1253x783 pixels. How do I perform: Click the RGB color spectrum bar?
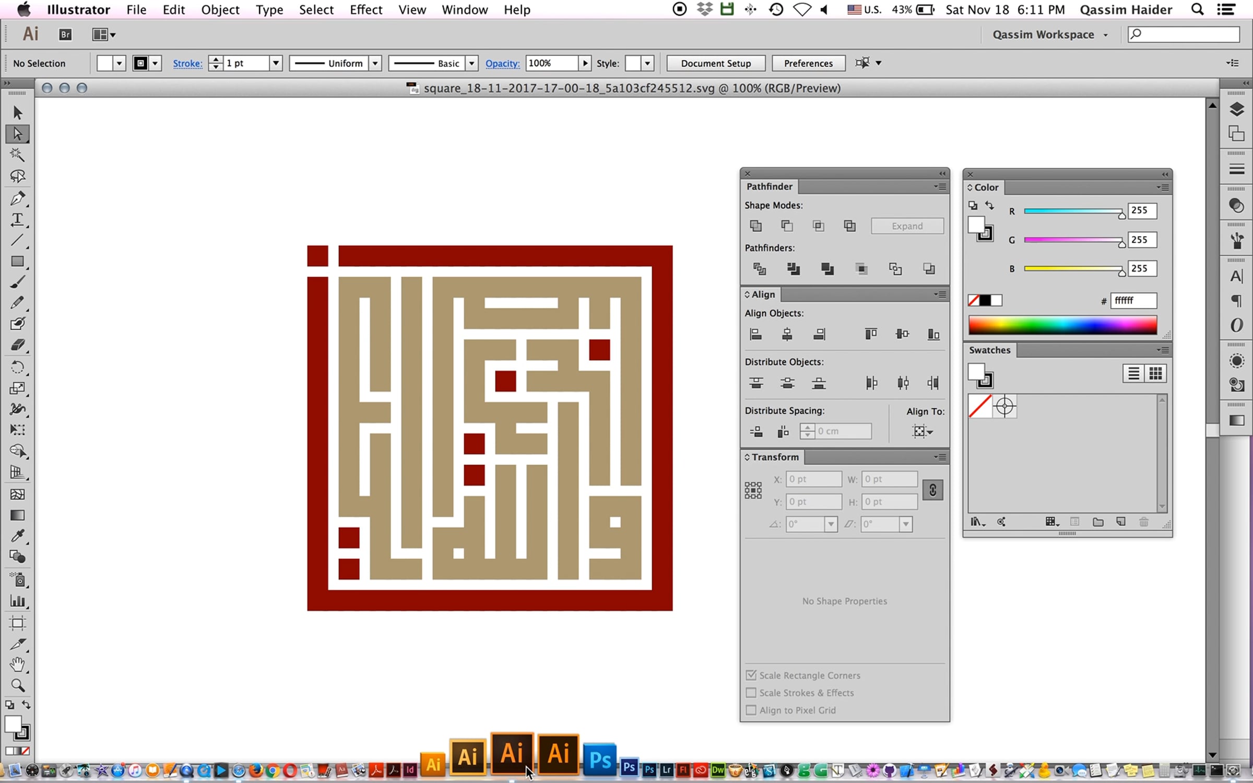click(1062, 325)
